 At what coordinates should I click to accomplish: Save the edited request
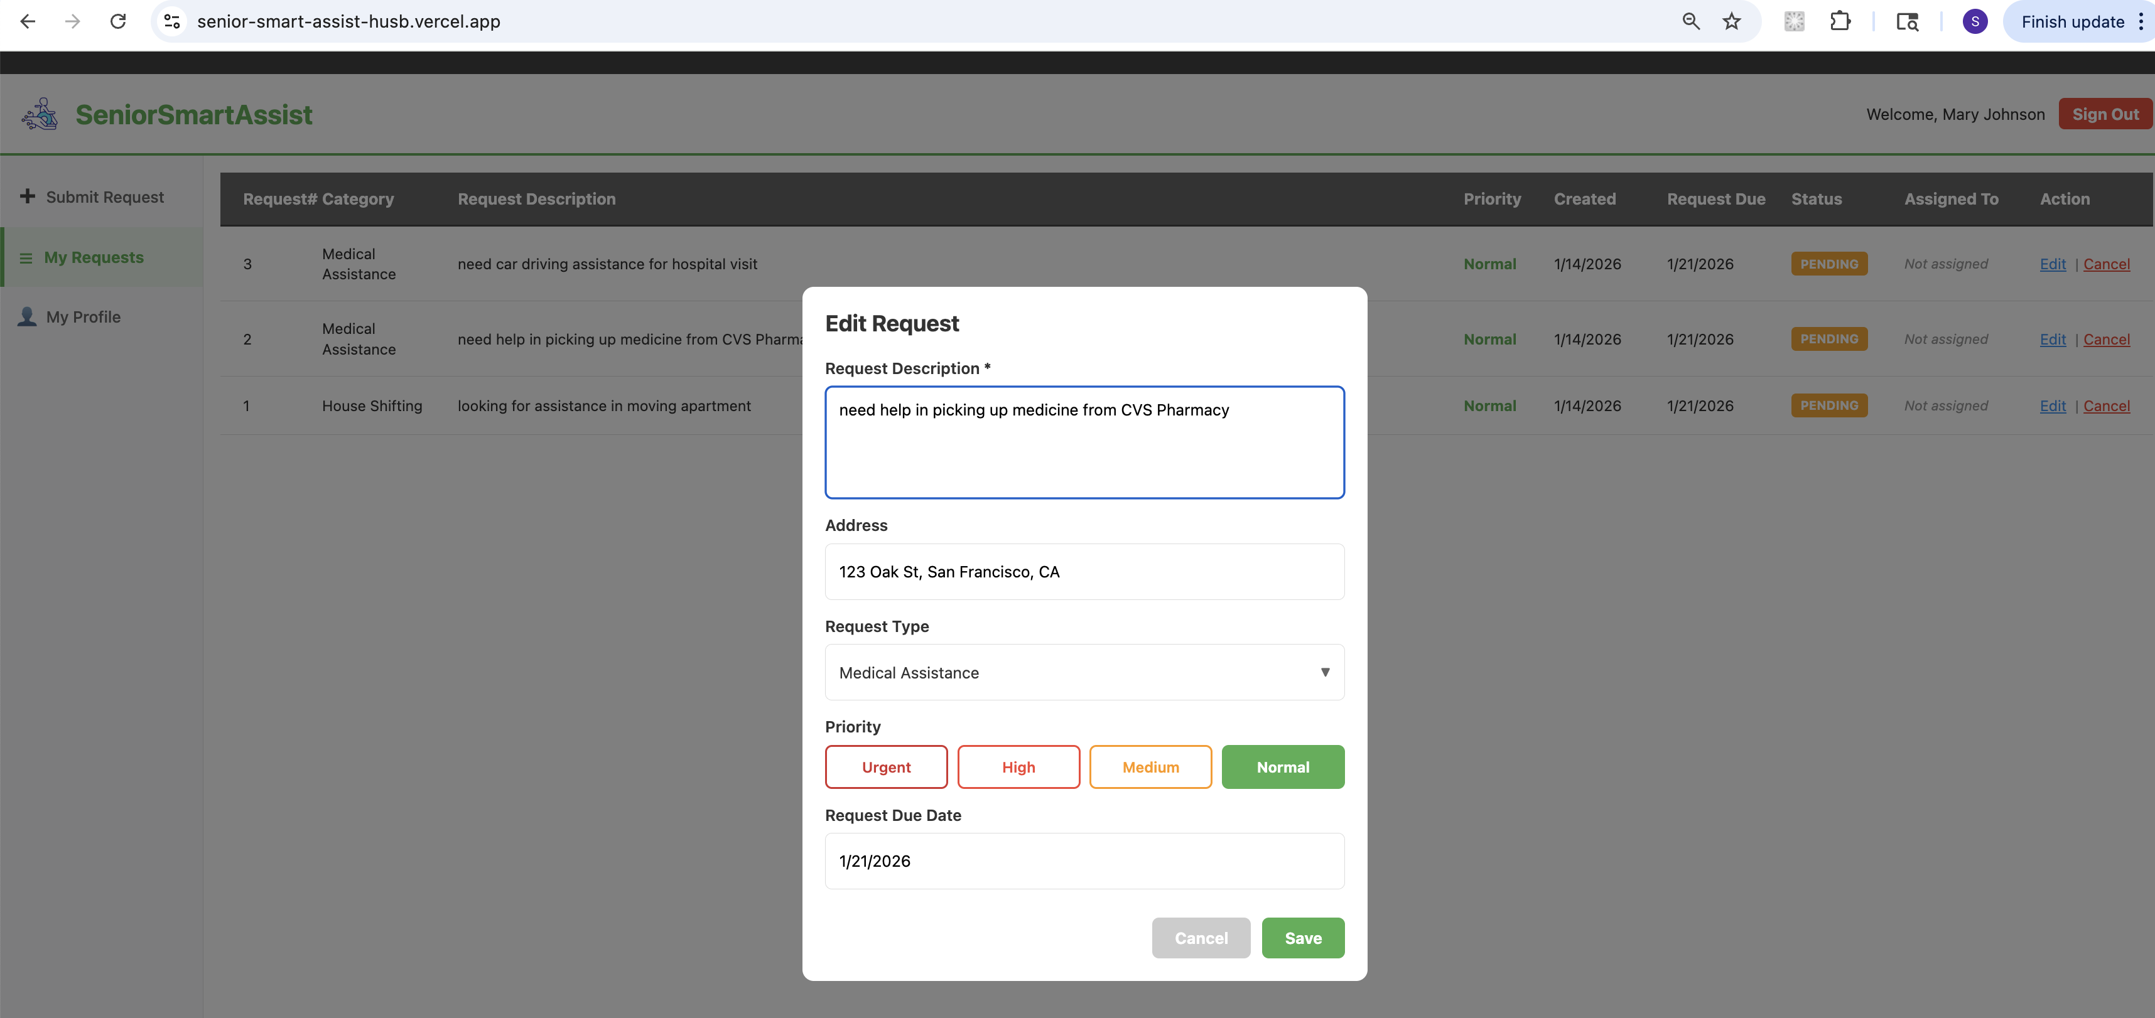tap(1302, 938)
